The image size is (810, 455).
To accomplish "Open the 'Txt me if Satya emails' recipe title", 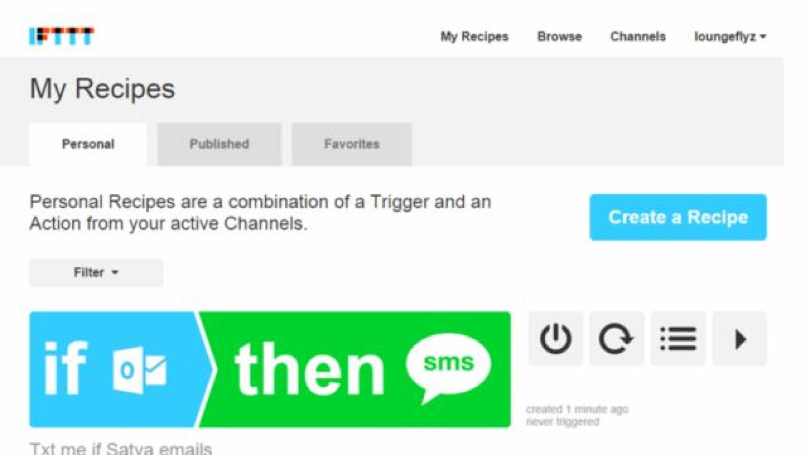I will [x=120, y=448].
